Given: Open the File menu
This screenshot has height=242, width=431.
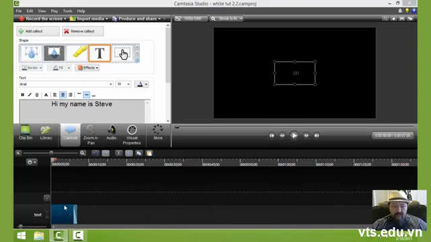Looking at the screenshot, I should (19, 11).
